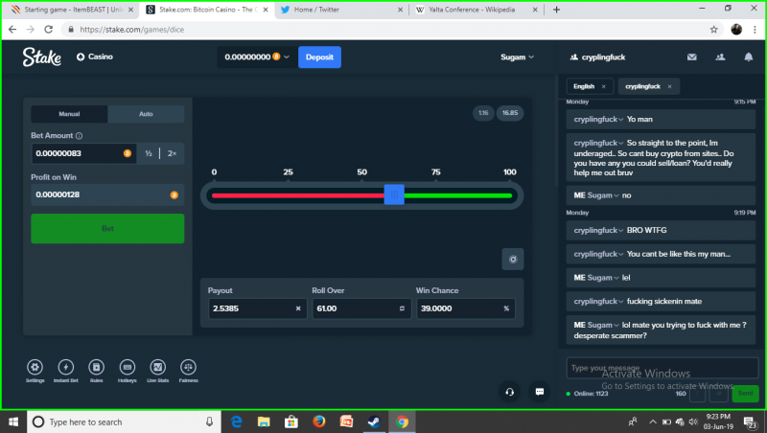Click the Win Chance input field

[466, 308]
